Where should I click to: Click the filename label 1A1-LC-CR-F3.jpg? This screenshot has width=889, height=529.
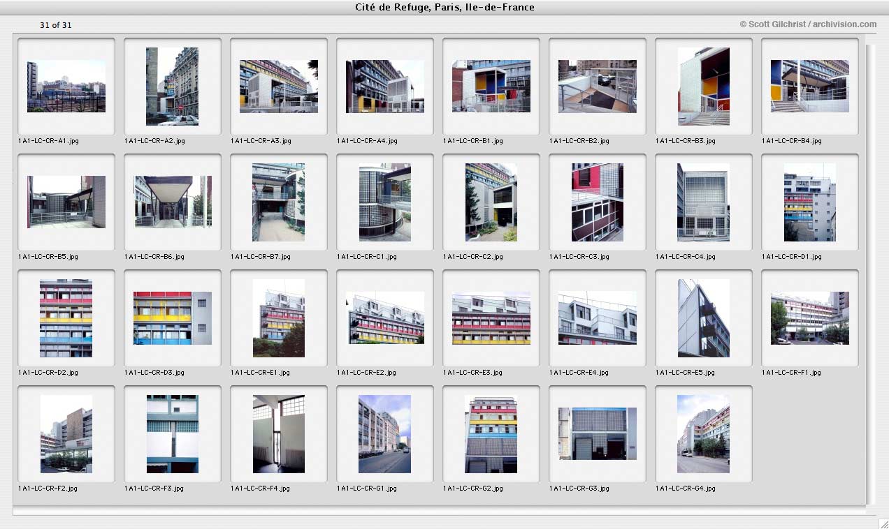click(x=154, y=489)
